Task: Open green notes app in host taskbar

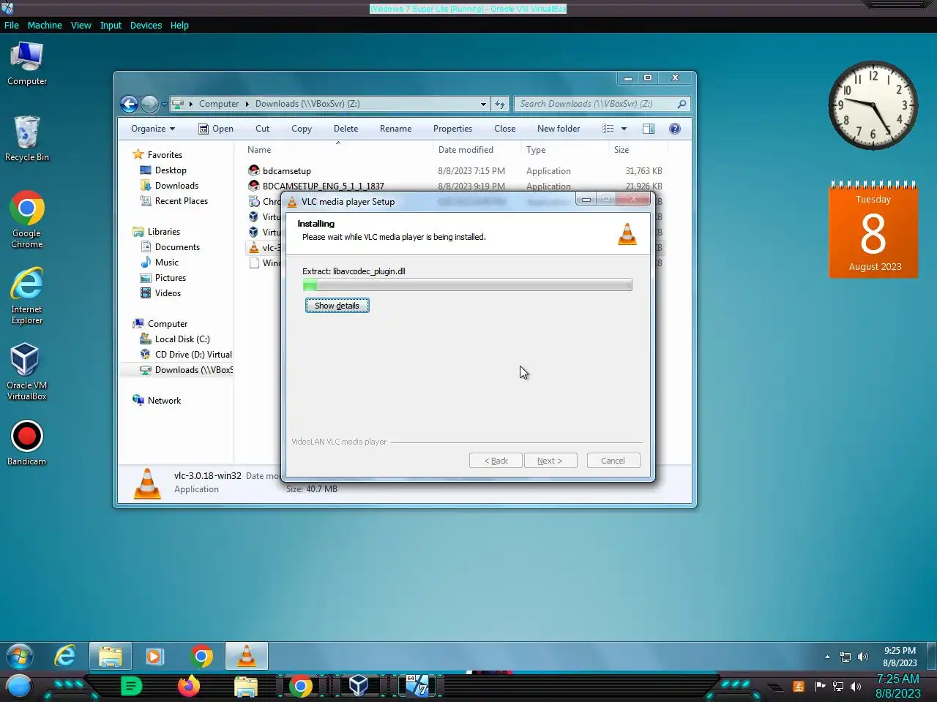Action: click(131, 686)
